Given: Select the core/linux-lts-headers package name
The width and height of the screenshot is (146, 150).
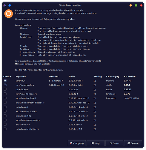Looking at the screenshot, I should pyautogui.click(x=26, y=94).
